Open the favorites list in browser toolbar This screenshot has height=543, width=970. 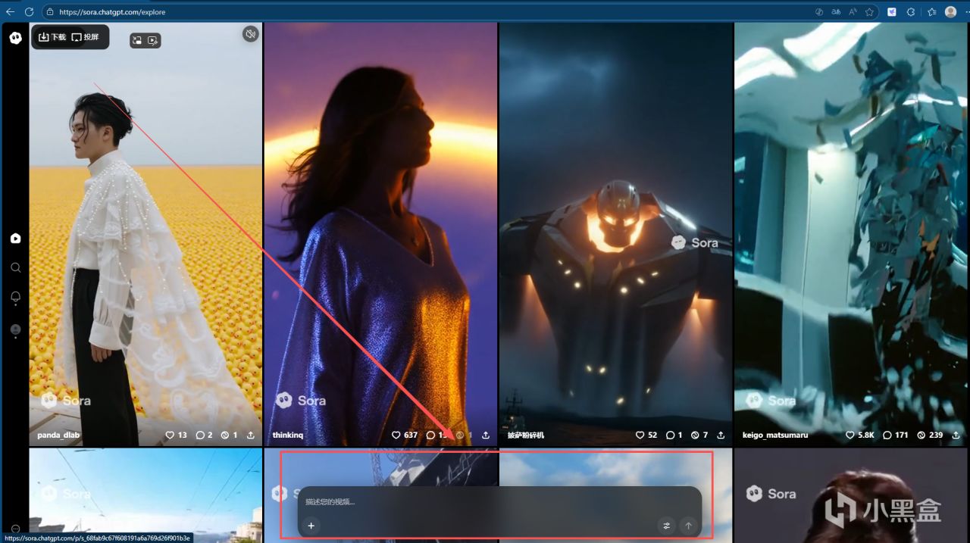point(932,12)
